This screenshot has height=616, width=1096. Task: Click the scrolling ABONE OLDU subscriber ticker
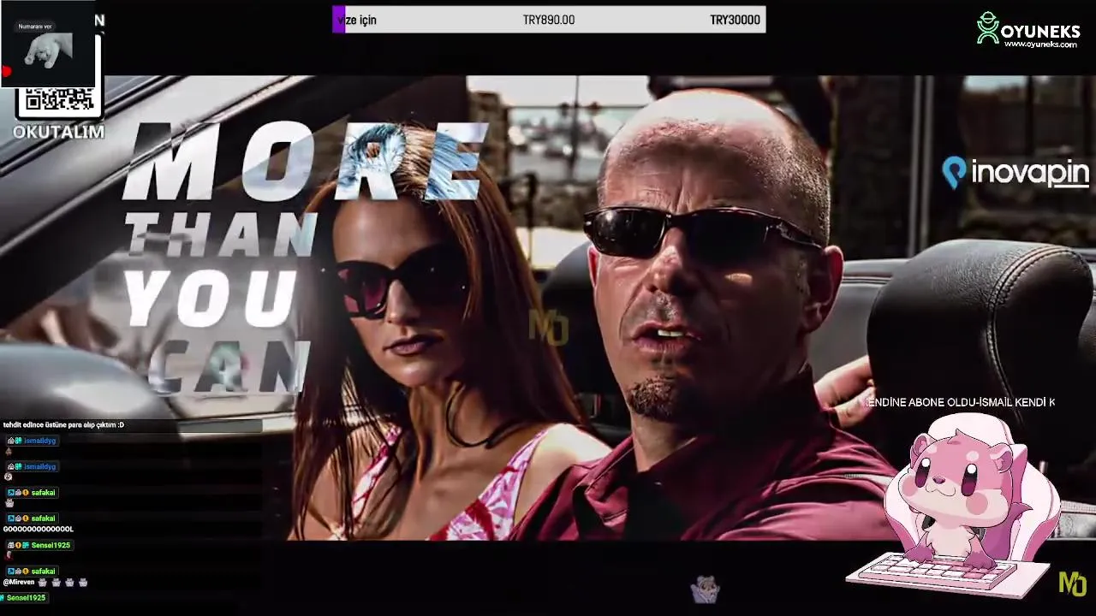(960, 402)
